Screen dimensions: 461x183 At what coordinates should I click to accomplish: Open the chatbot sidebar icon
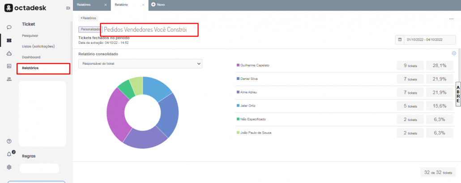tap(9, 54)
